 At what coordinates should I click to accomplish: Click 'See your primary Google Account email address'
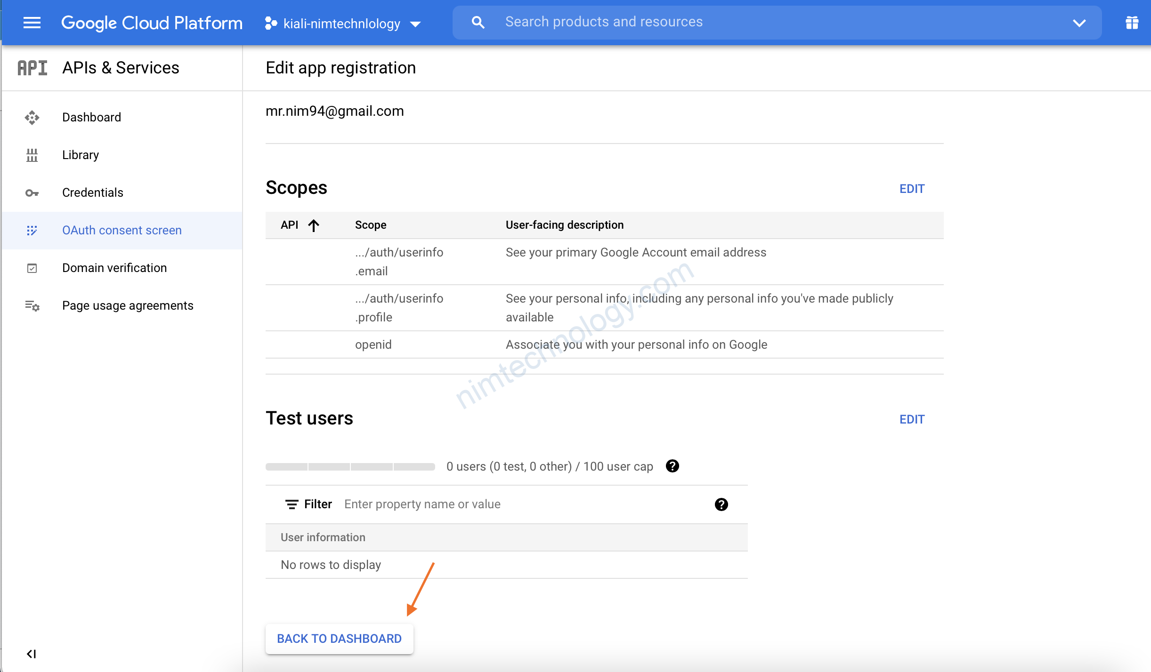[x=636, y=252]
